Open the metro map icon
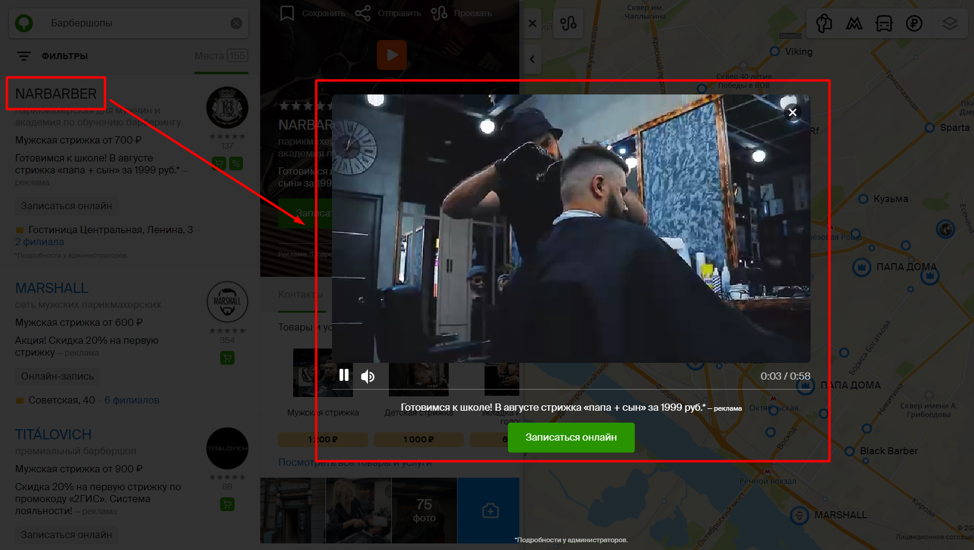This screenshot has height=550, width=974. [x=854, y=24]
